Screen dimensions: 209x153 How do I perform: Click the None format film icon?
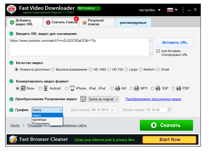tap(23, 88)
